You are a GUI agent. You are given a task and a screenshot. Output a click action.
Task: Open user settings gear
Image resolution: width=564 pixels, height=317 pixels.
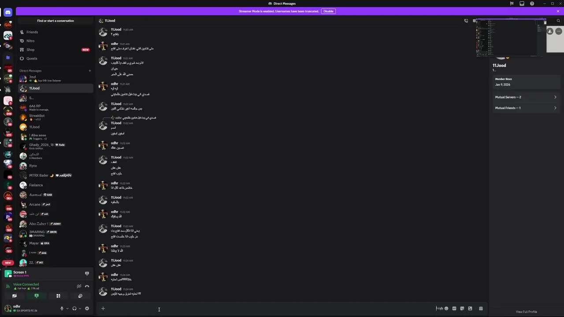click(87, 309)
